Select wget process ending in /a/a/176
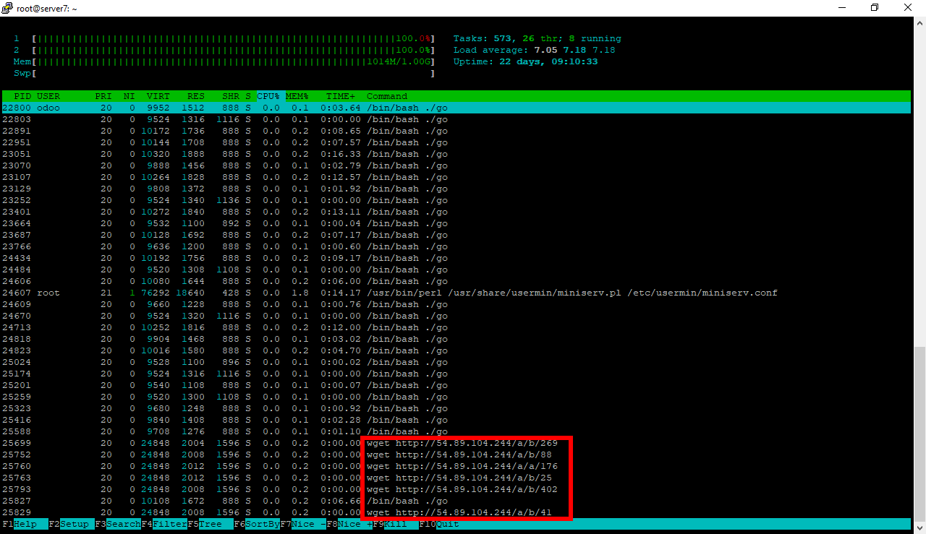 click(456, 466)
